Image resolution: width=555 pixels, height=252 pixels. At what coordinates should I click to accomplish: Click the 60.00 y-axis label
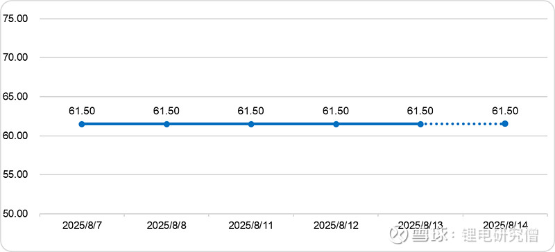coord(15,136)
